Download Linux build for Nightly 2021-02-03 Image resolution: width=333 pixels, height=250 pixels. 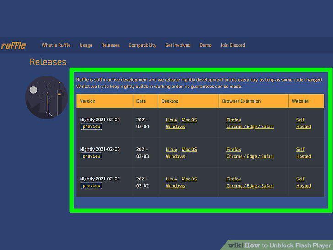click(x=172, y=149)
